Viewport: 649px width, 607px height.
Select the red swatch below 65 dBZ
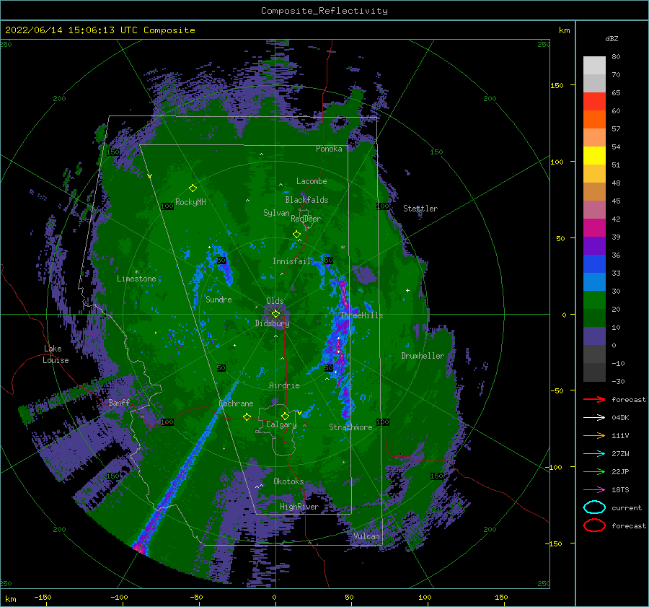(x=594, y=101)
